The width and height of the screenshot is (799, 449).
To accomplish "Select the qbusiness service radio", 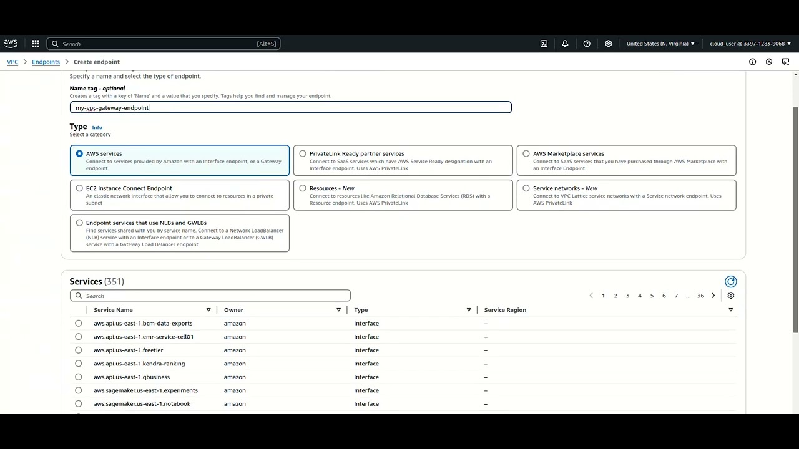I will click(x=79, y=377).
